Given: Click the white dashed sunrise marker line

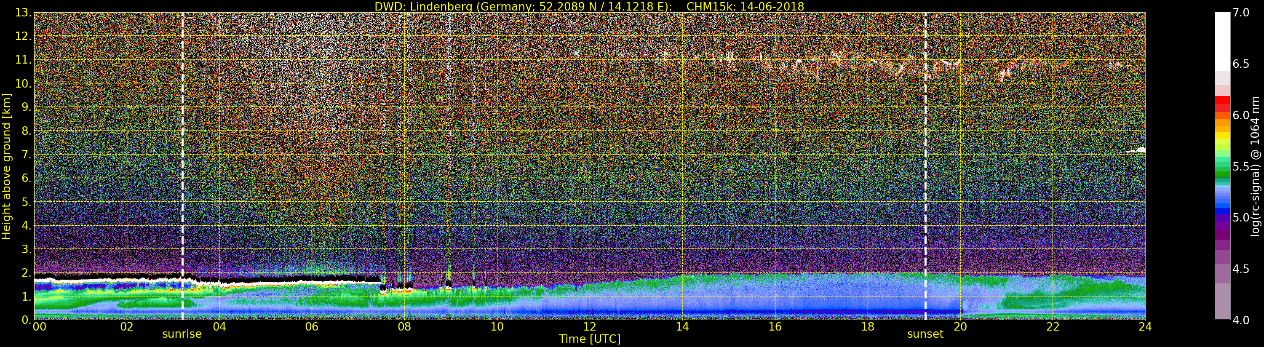Looking at the screenshot, I should click(182, 166).
